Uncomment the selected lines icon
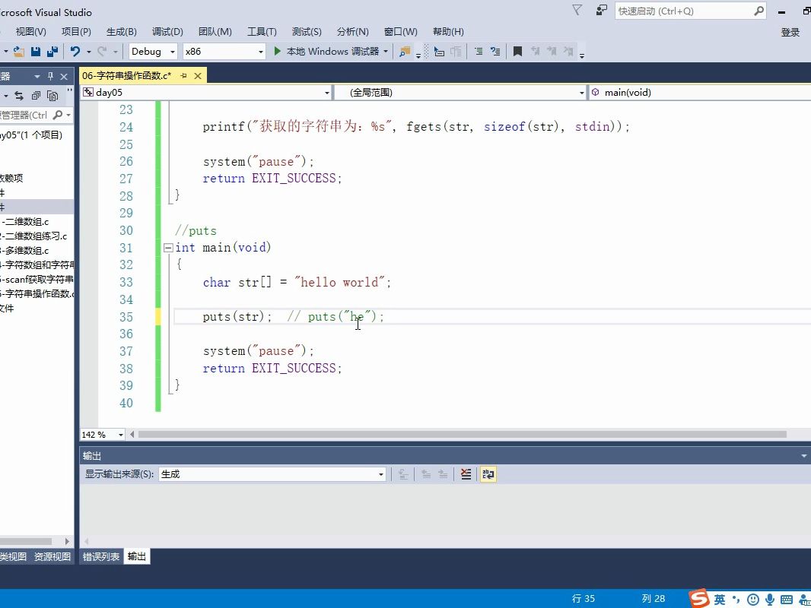 [x=495, y=51]
